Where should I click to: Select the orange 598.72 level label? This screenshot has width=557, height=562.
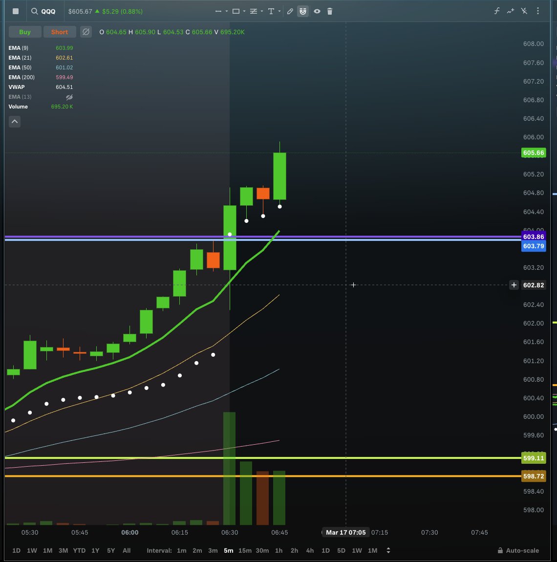[534, 476]
